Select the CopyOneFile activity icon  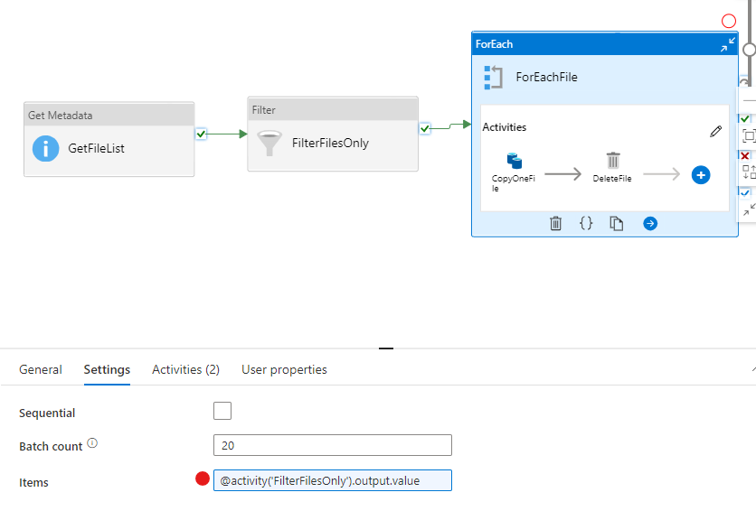pos(515,161)
